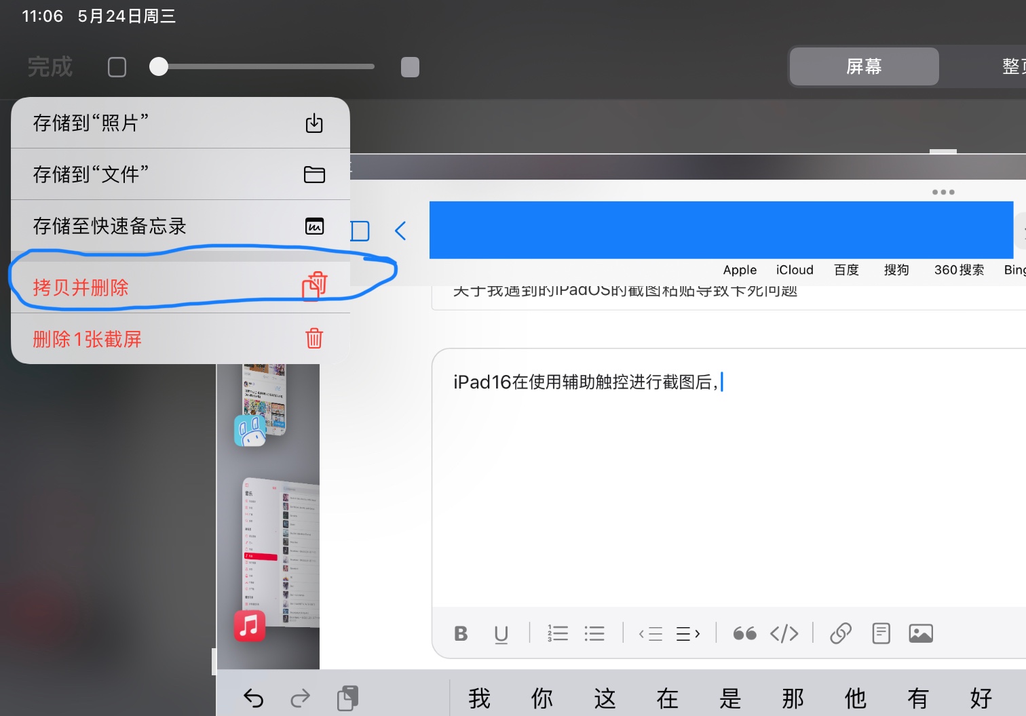This screenshot has width=1026, height=716.
Task: Open the Apple bookmark link
Action: 739,270
